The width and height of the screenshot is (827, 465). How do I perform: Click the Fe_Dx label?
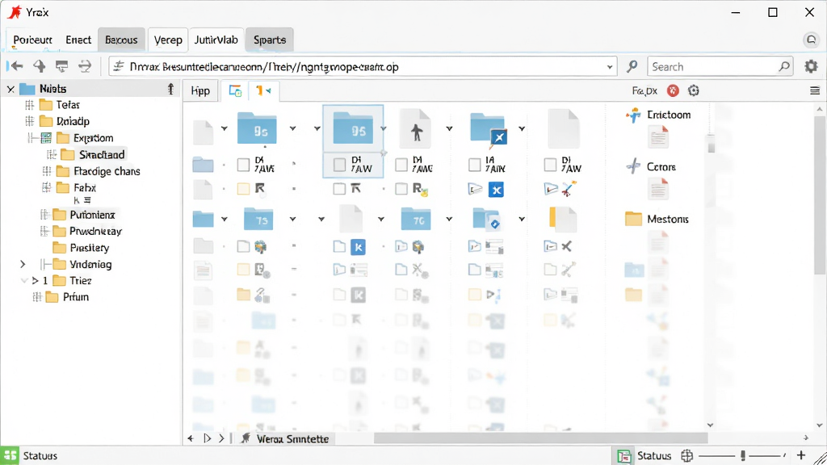(x=644, y=90)
